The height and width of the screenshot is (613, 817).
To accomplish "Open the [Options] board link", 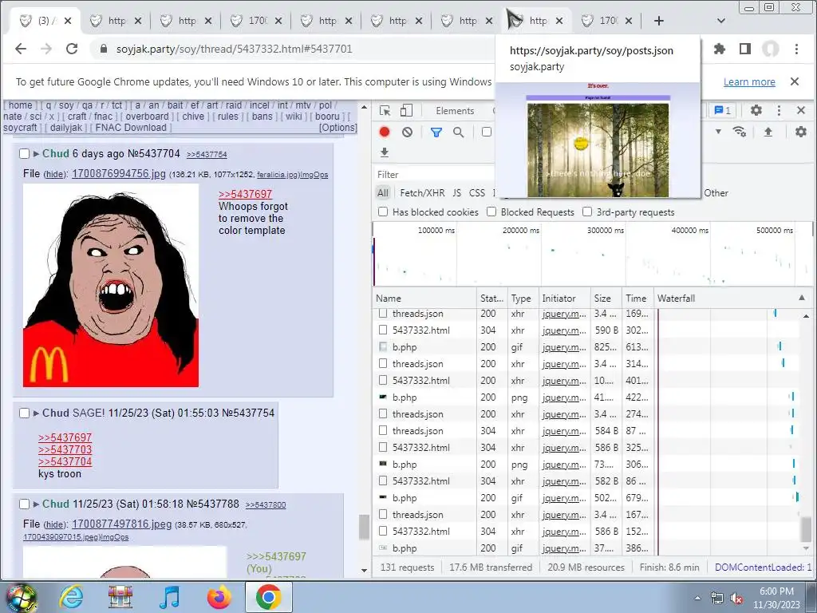I will pyautogui.click(x=337, y=128).
